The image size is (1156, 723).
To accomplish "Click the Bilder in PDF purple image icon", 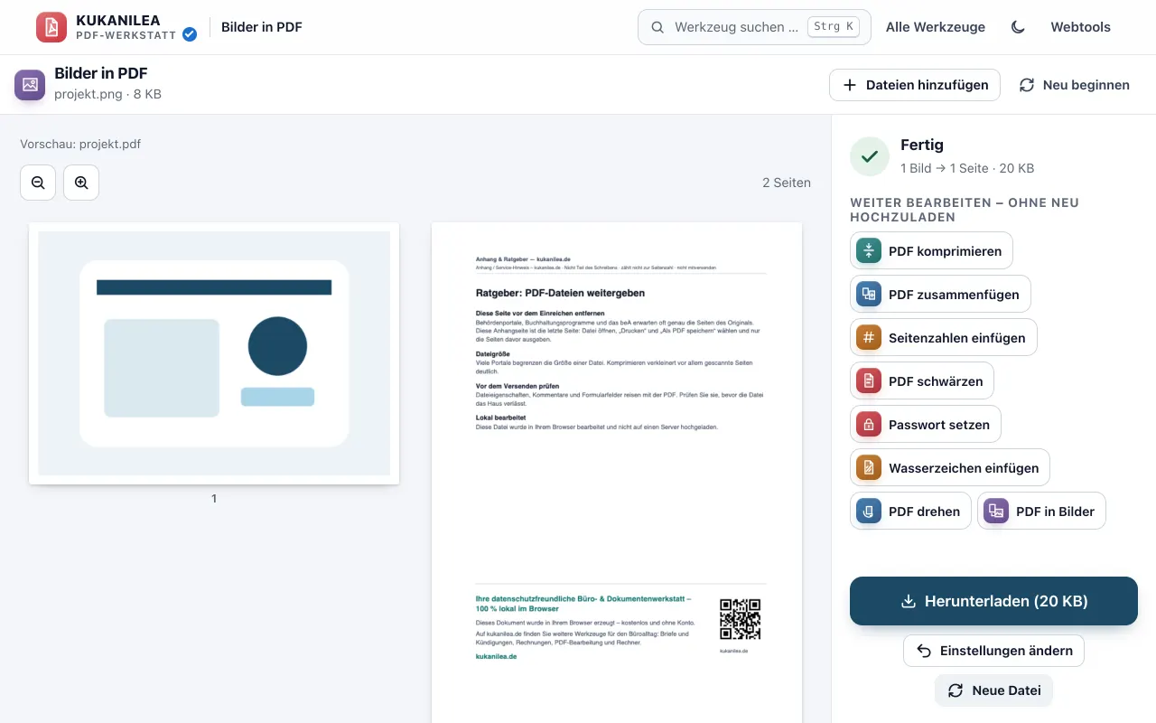I will coord(30,85).
